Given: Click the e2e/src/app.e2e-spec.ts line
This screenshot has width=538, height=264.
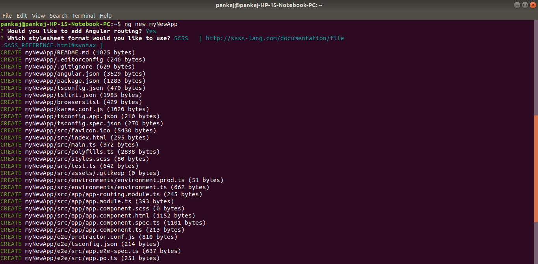Looking at the screenshot, I should click(x=91, y=251).
